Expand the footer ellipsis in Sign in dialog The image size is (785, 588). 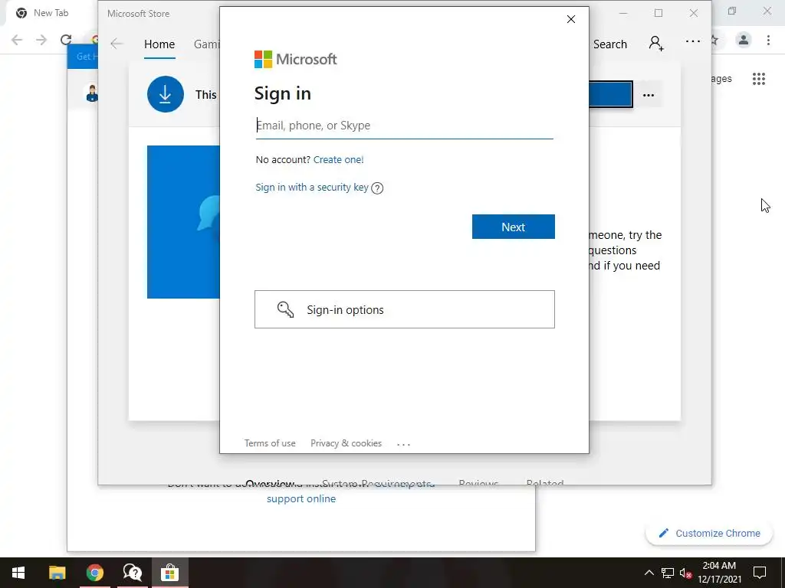point(403,444)
